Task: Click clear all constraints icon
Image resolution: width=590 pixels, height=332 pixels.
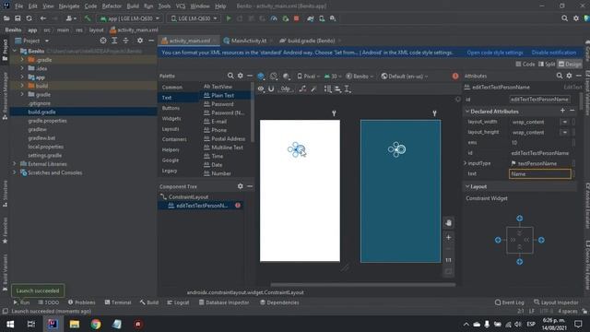Action: pos(302,89)
